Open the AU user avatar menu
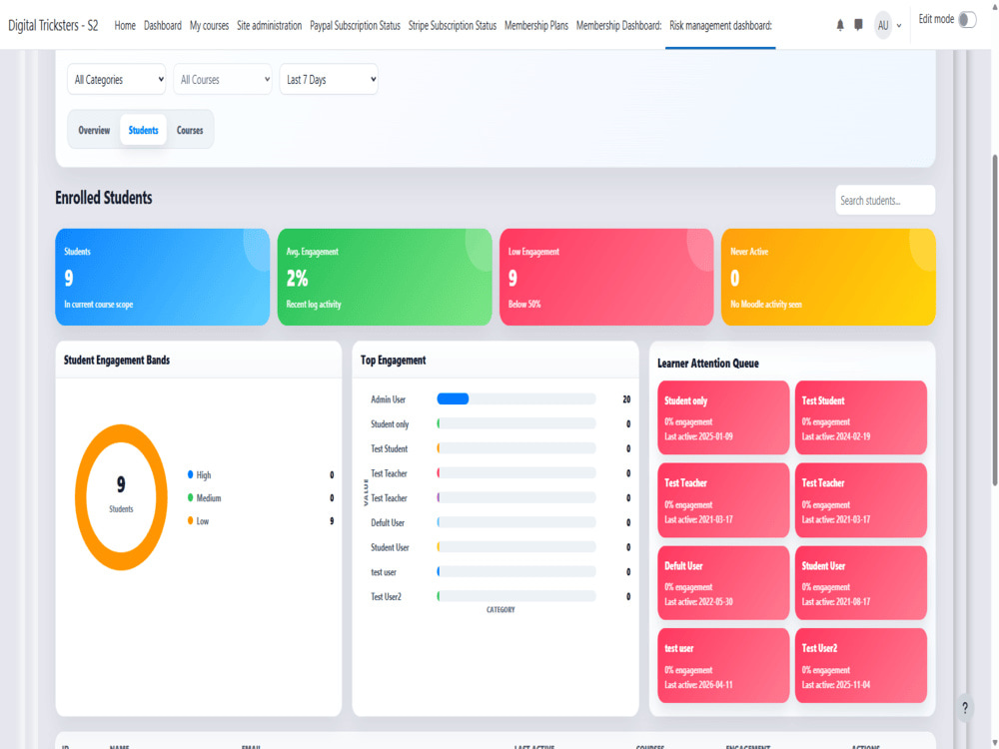 pyautogui.click(x=882, y=26)
